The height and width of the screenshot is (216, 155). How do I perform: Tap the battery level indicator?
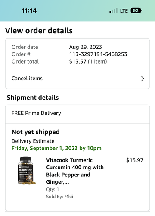(x=136, y=11)
